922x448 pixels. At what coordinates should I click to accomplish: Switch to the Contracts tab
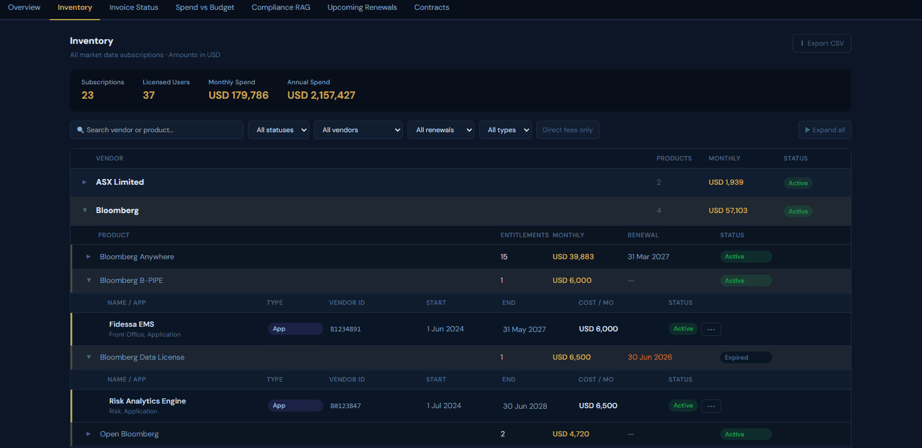[x=431, y=8]
